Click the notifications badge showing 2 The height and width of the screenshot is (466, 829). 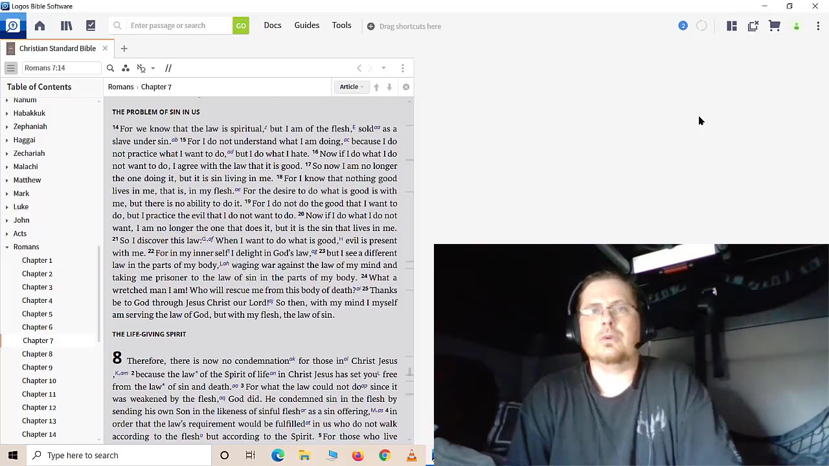[683, 26]
